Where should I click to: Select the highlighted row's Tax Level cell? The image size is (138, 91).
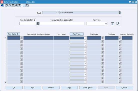pos(61,38)
